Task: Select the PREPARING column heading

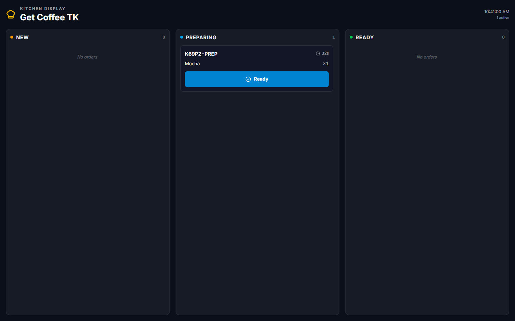Action: [201, 37]
